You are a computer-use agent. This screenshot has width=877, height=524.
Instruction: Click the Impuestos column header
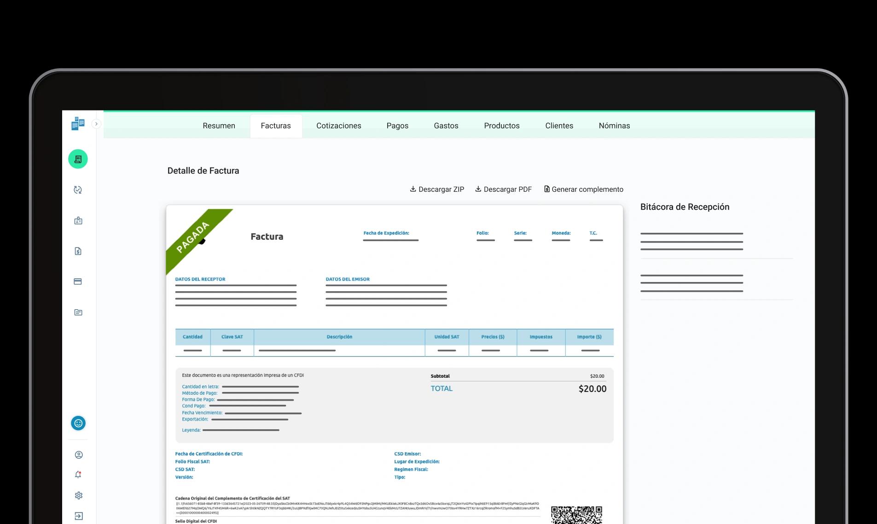point(541,337)
